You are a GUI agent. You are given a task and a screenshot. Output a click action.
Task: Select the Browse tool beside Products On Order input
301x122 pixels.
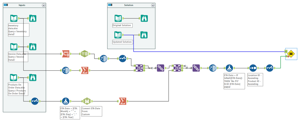click(33, 78)
